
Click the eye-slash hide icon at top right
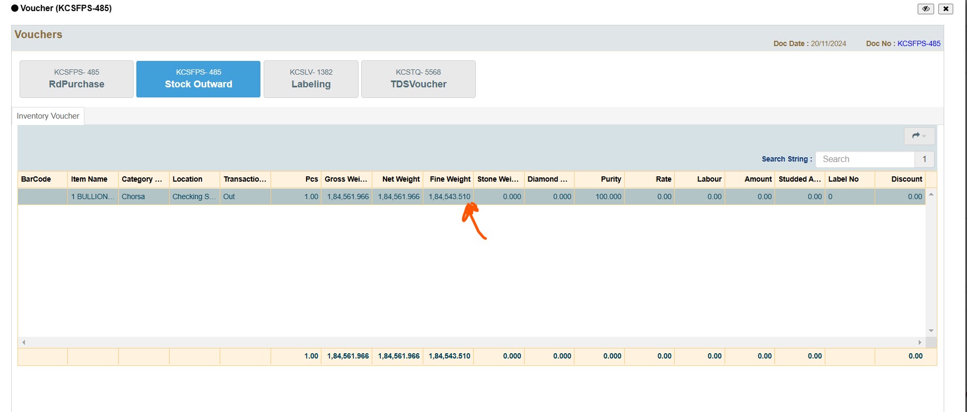[x=926, y=8]
